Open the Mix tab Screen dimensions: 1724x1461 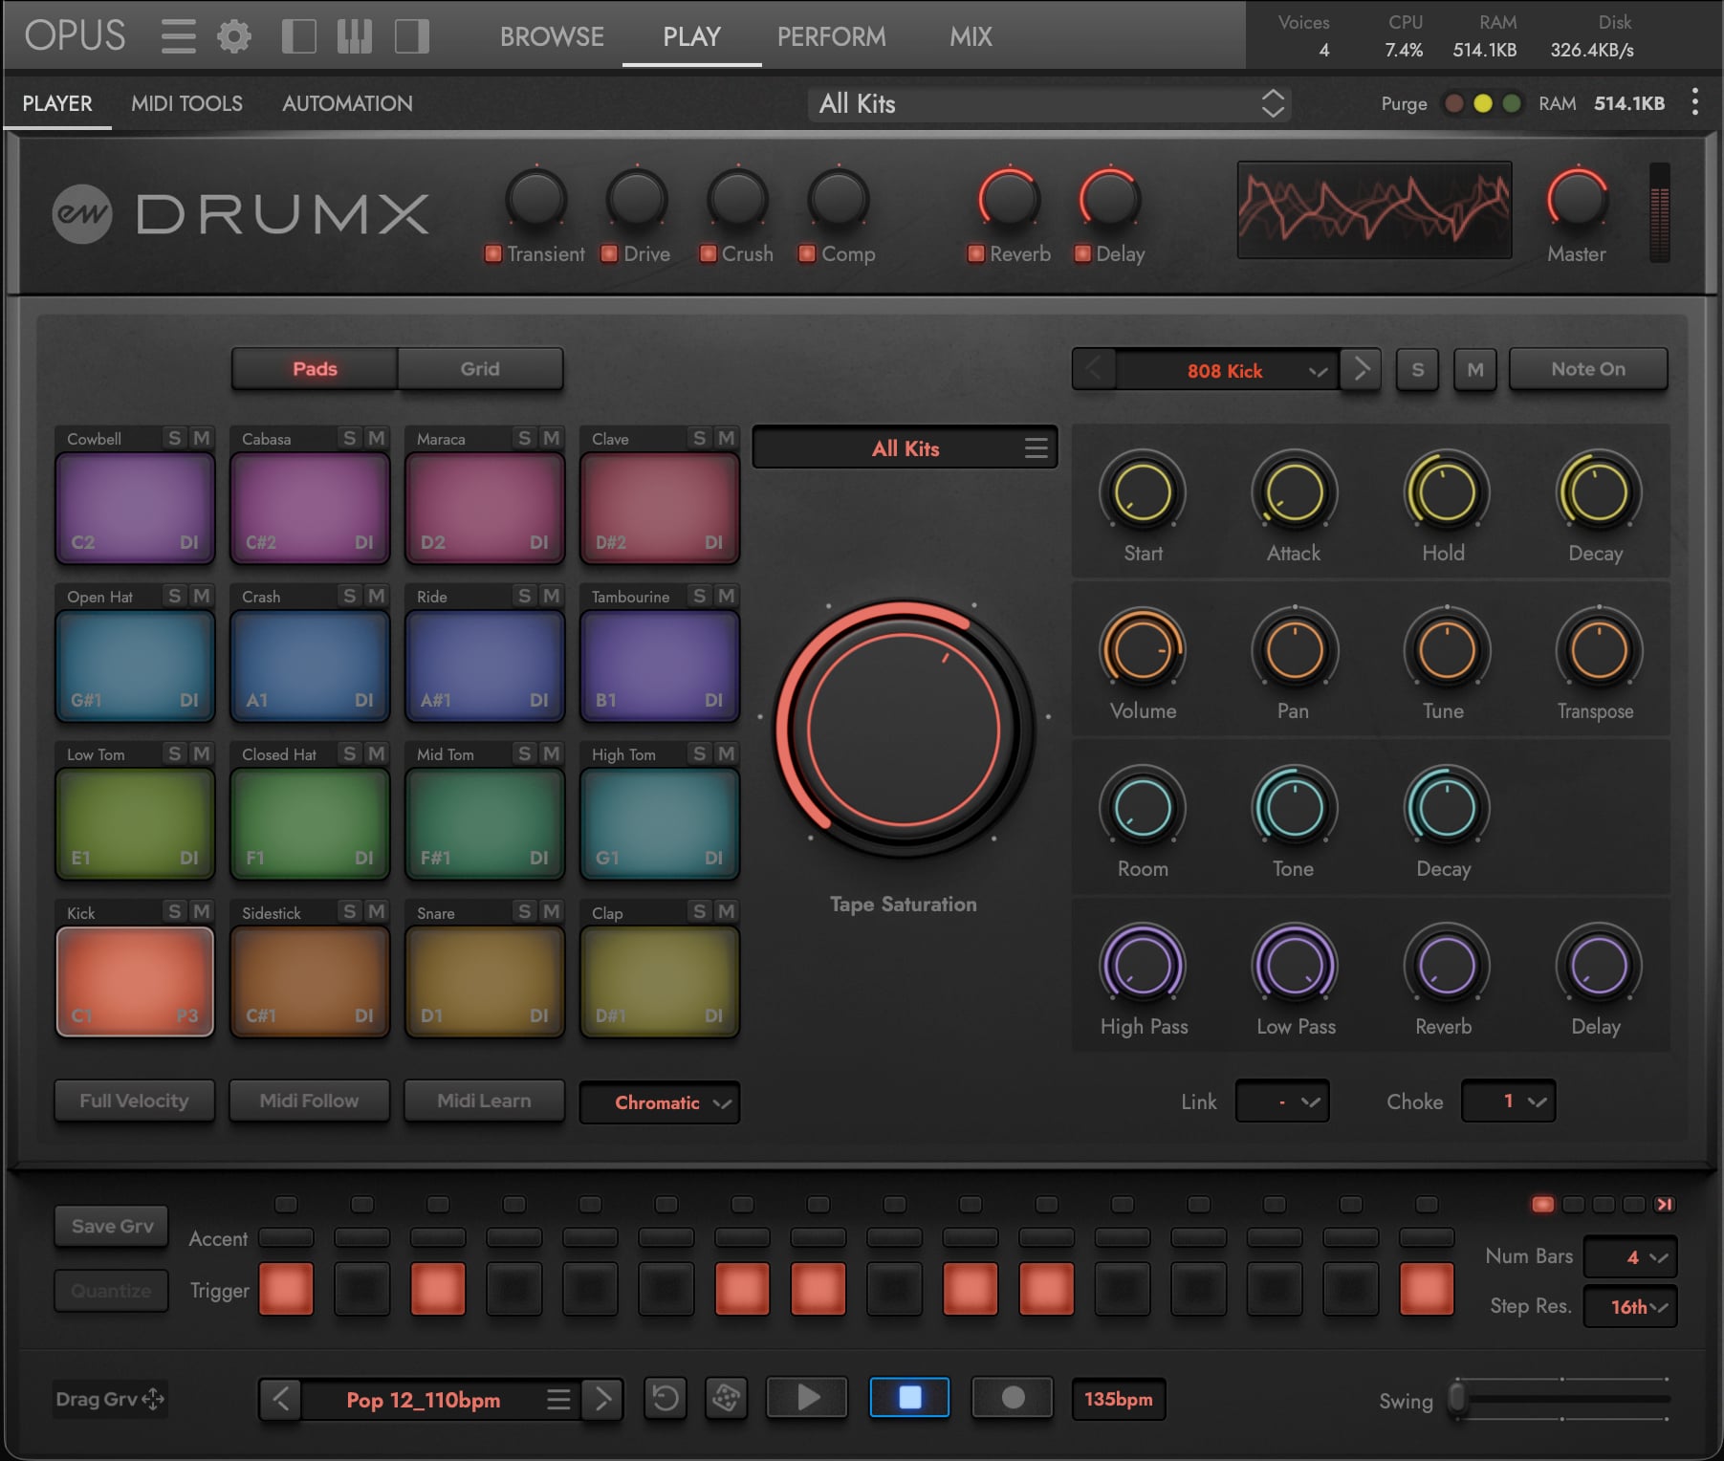click(x=971, y=36)
